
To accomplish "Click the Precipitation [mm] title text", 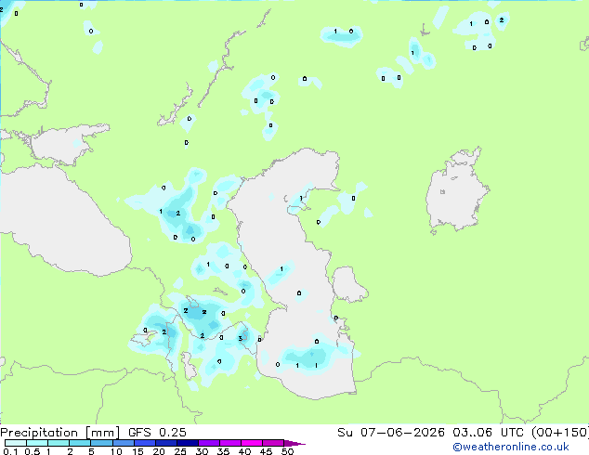I will pyautogui.click(x=60, y=433).
